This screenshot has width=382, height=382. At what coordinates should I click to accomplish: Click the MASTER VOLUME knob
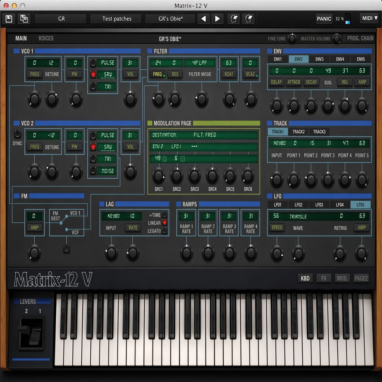[337, 38]
